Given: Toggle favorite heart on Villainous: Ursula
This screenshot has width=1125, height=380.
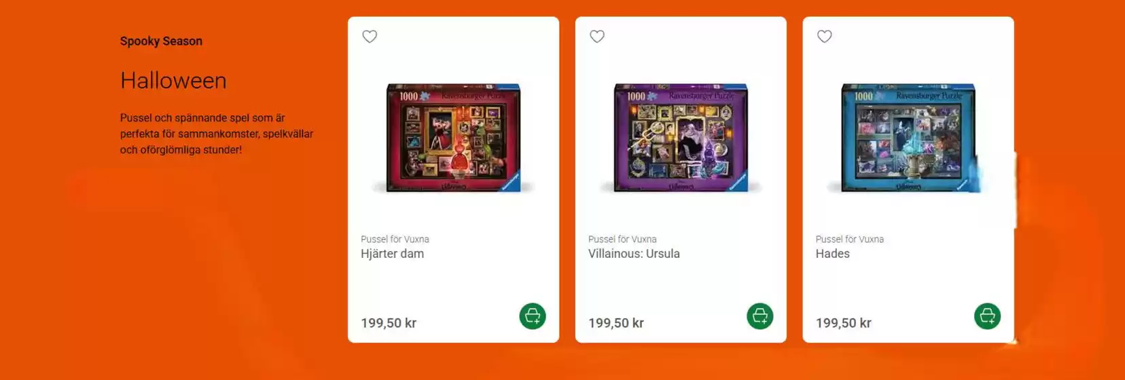Looking at the screenshot, I should click(597, 37).
